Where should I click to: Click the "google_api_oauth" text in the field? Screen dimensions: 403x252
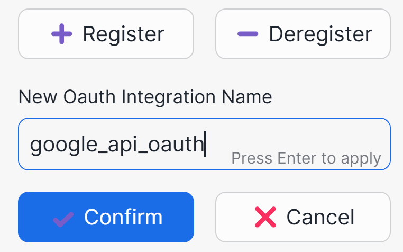(116, 144)
